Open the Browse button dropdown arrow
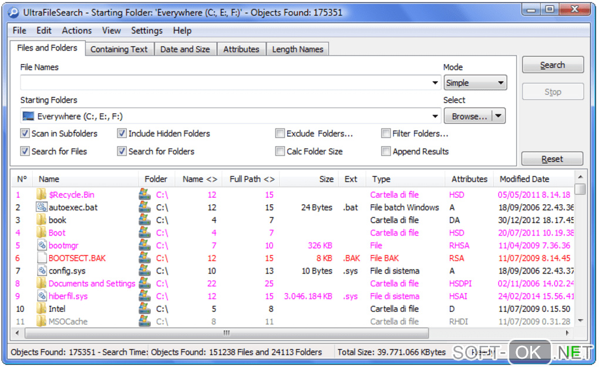 [499, 116]
